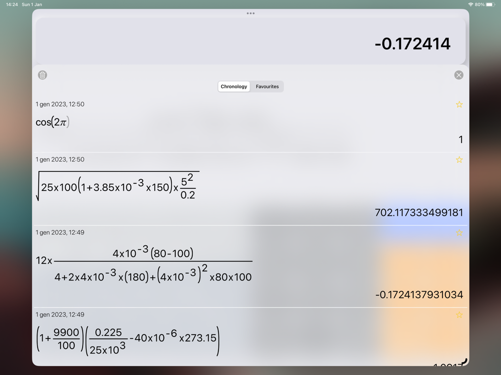Delete history with the trash icon
This screenshot has width=501, height=375.
click(x=43, y=75)
